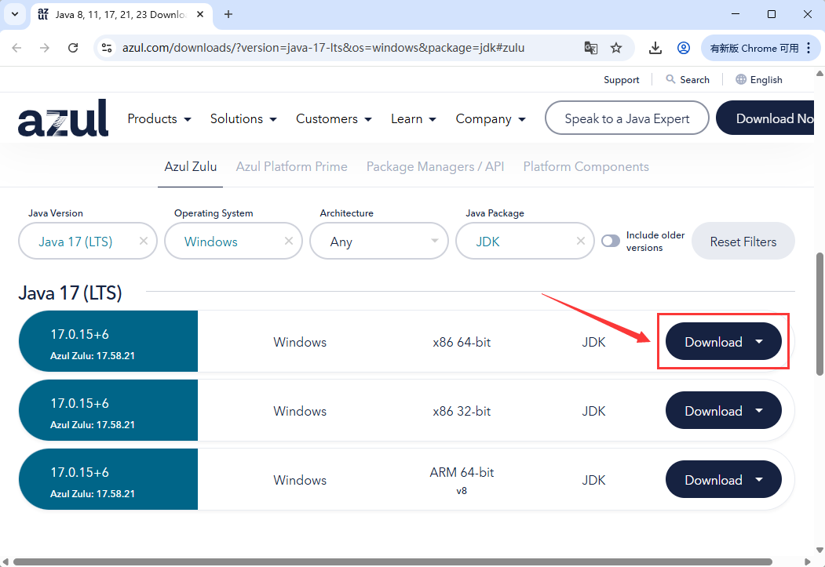Clear the Windows operating system filter
Screen dimensions: 825x567
tap(289, 241)
